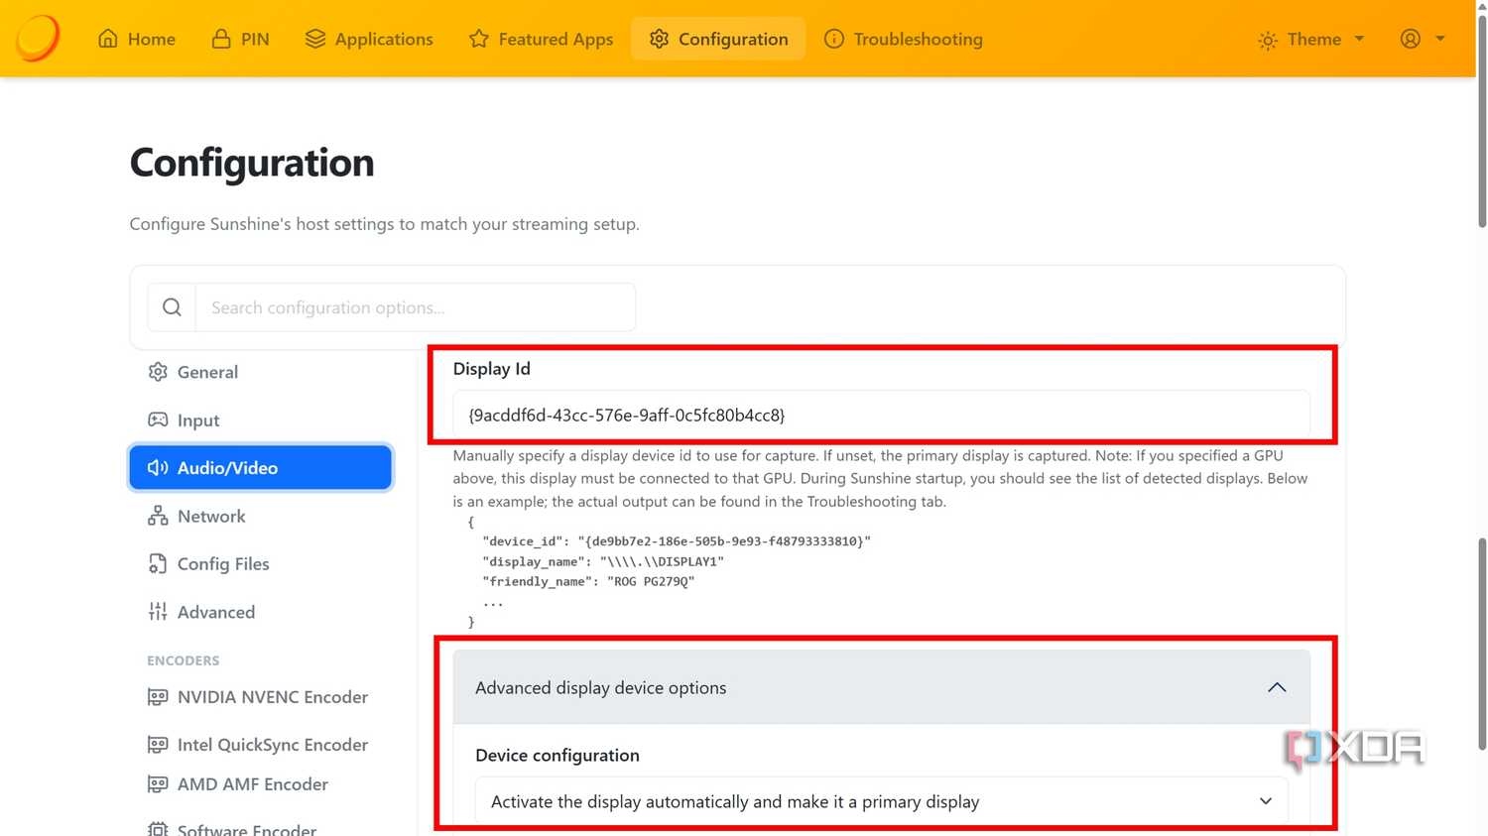The height and width of the screenshot is (836, 1488).
Task: Collapse Advanced display device options
Action: pos(882,687)
